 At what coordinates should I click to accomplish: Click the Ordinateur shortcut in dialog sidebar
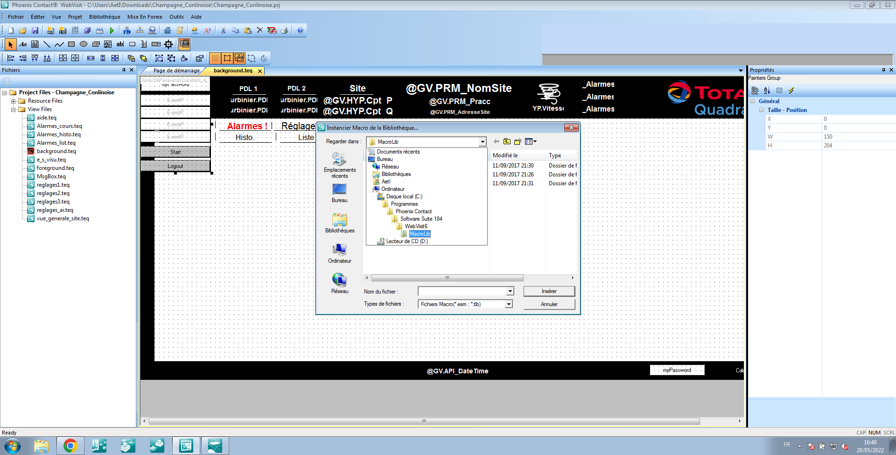coord(339,253)
